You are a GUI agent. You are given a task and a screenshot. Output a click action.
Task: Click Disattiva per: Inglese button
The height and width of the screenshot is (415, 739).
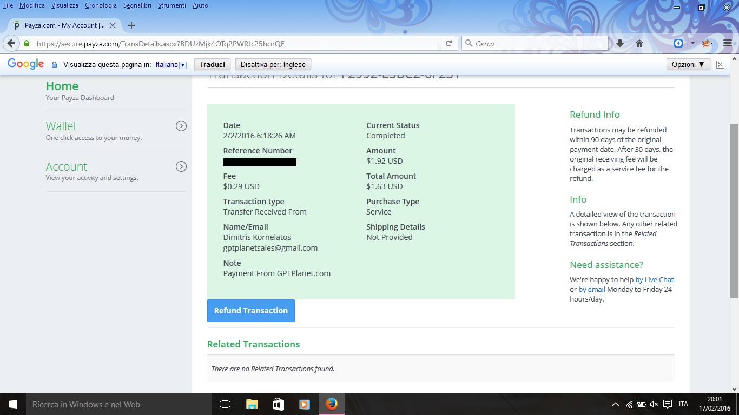click(x=273, y=64)
